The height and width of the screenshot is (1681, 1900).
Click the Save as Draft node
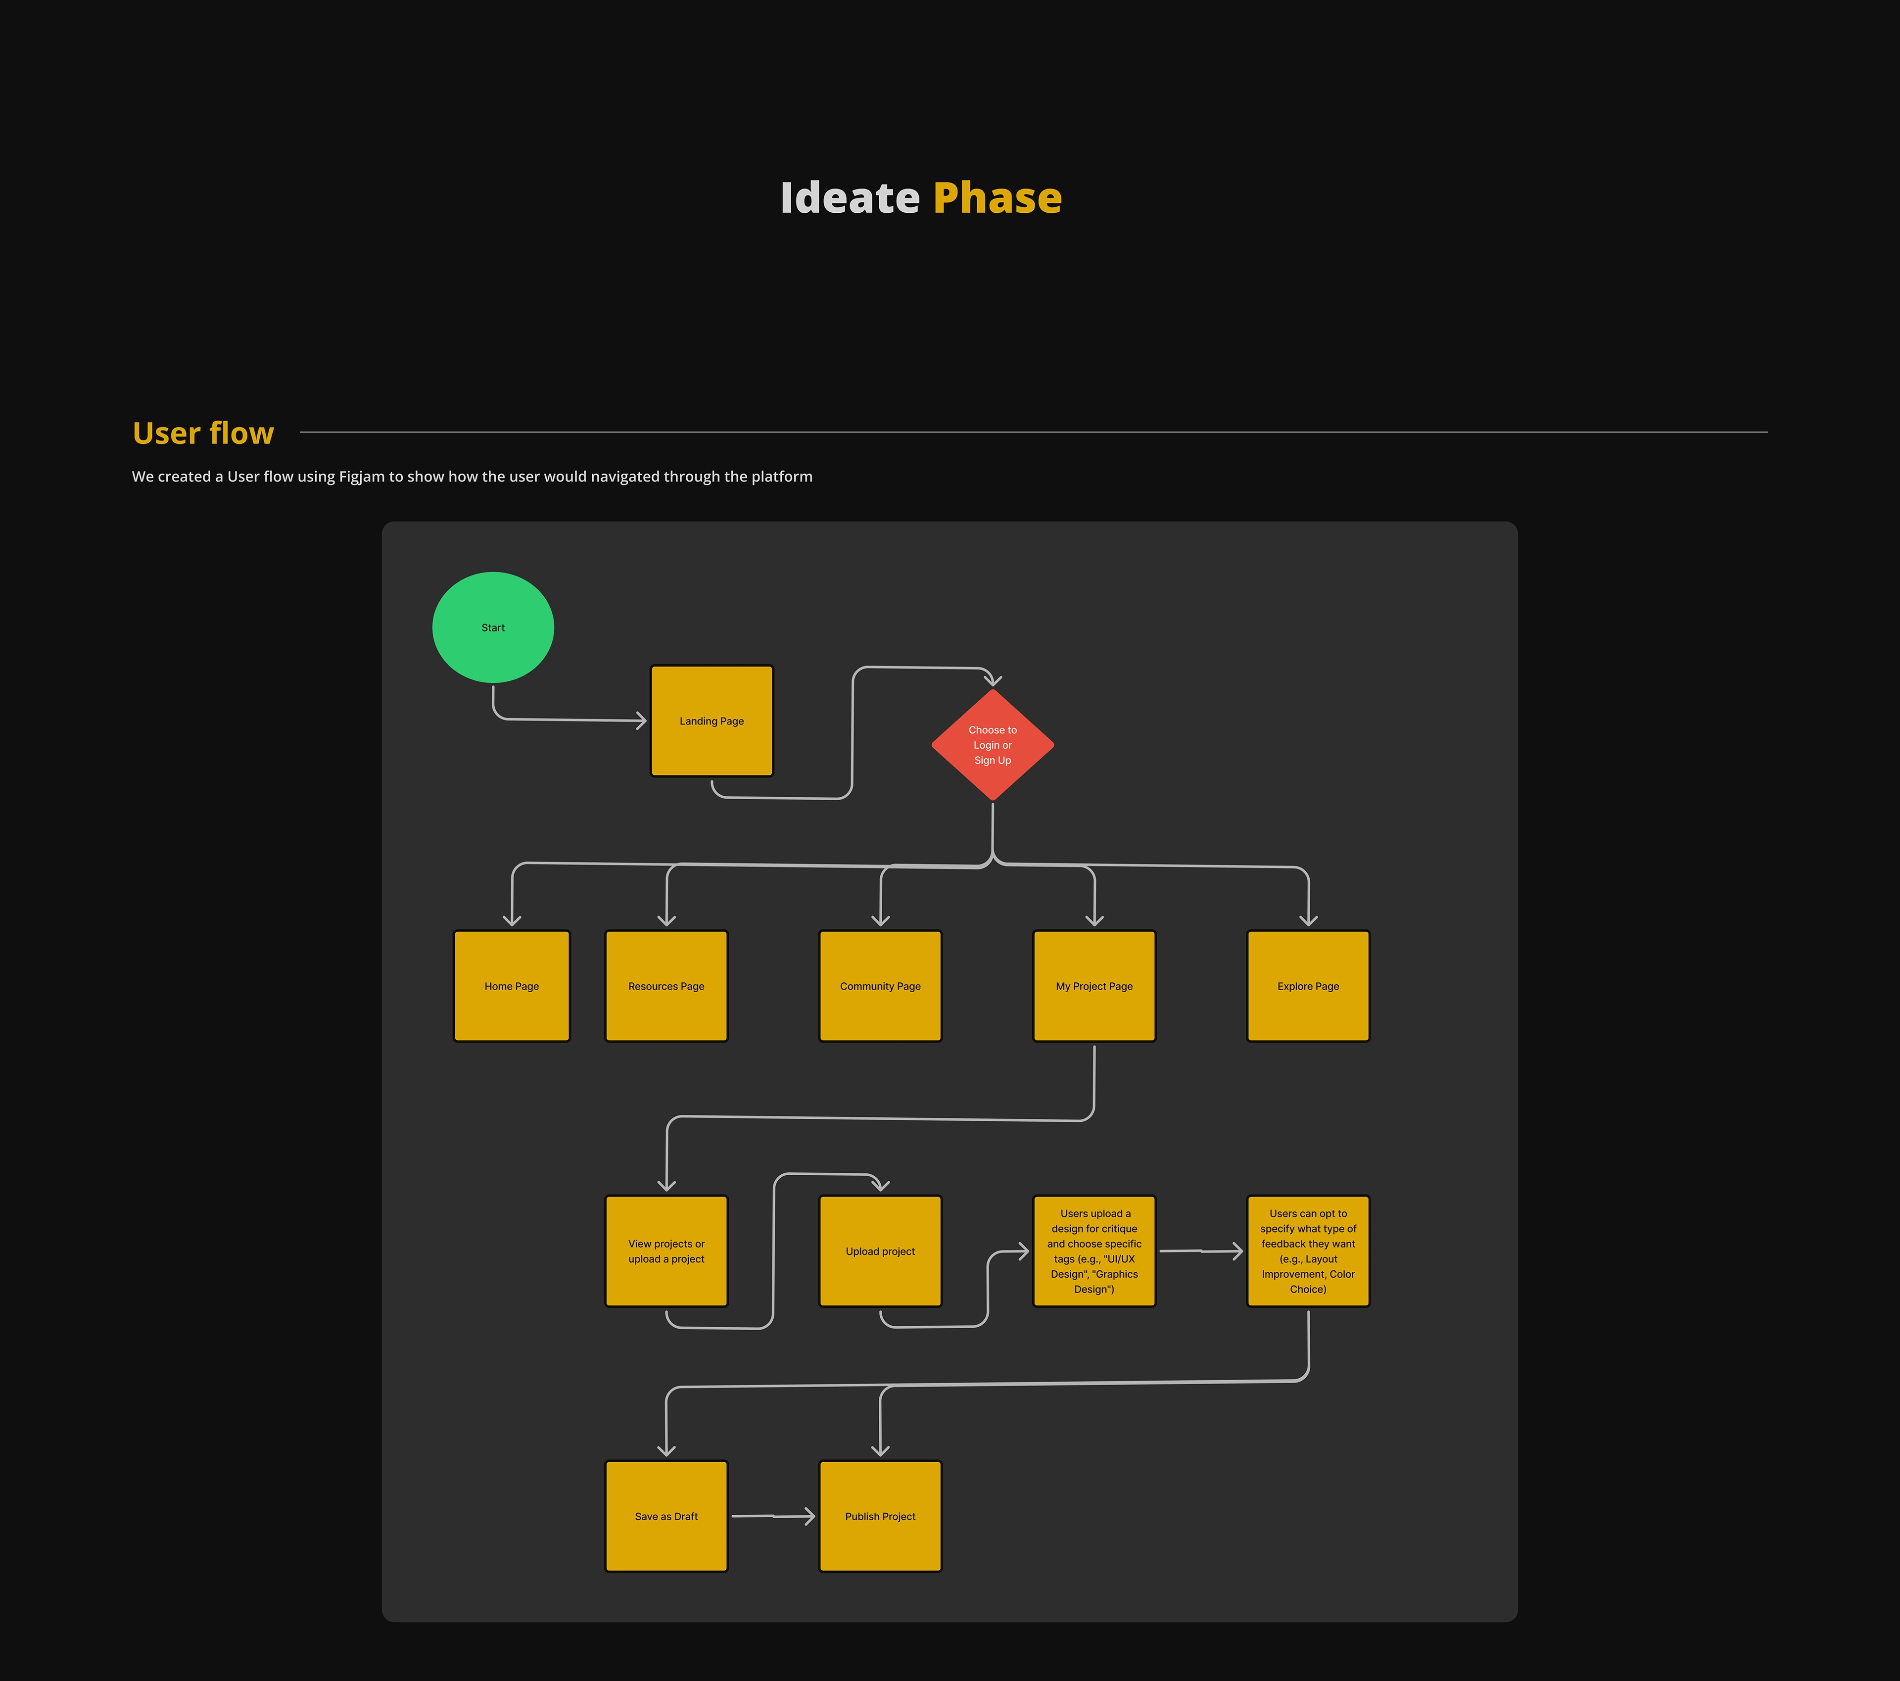point(665,1516)
